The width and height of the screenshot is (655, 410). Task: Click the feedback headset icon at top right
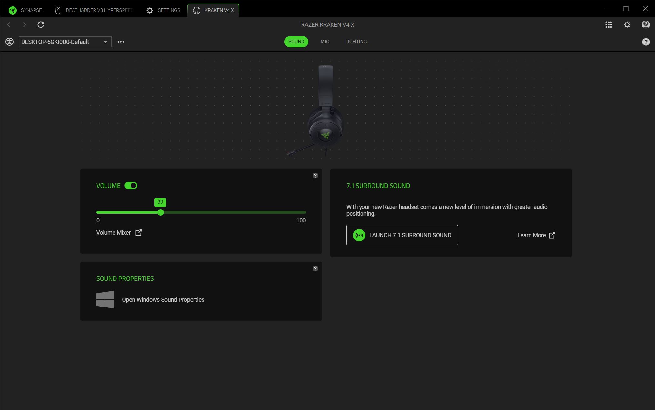(646, 24)
